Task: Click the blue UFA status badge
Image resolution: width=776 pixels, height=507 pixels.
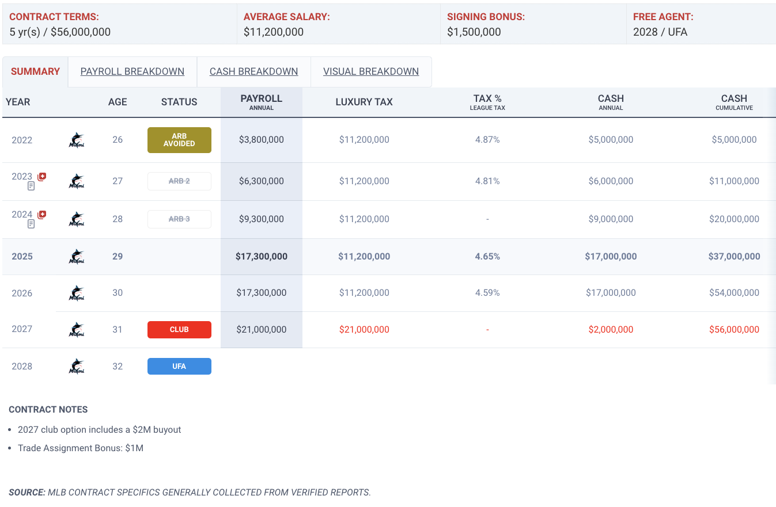Action: point(179,367)
